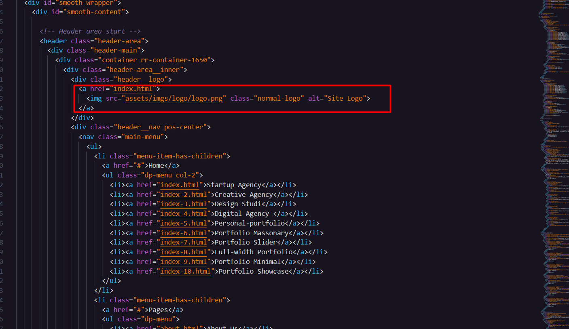Open the index.html link for Startup Agency

click(x=180, y=185)
